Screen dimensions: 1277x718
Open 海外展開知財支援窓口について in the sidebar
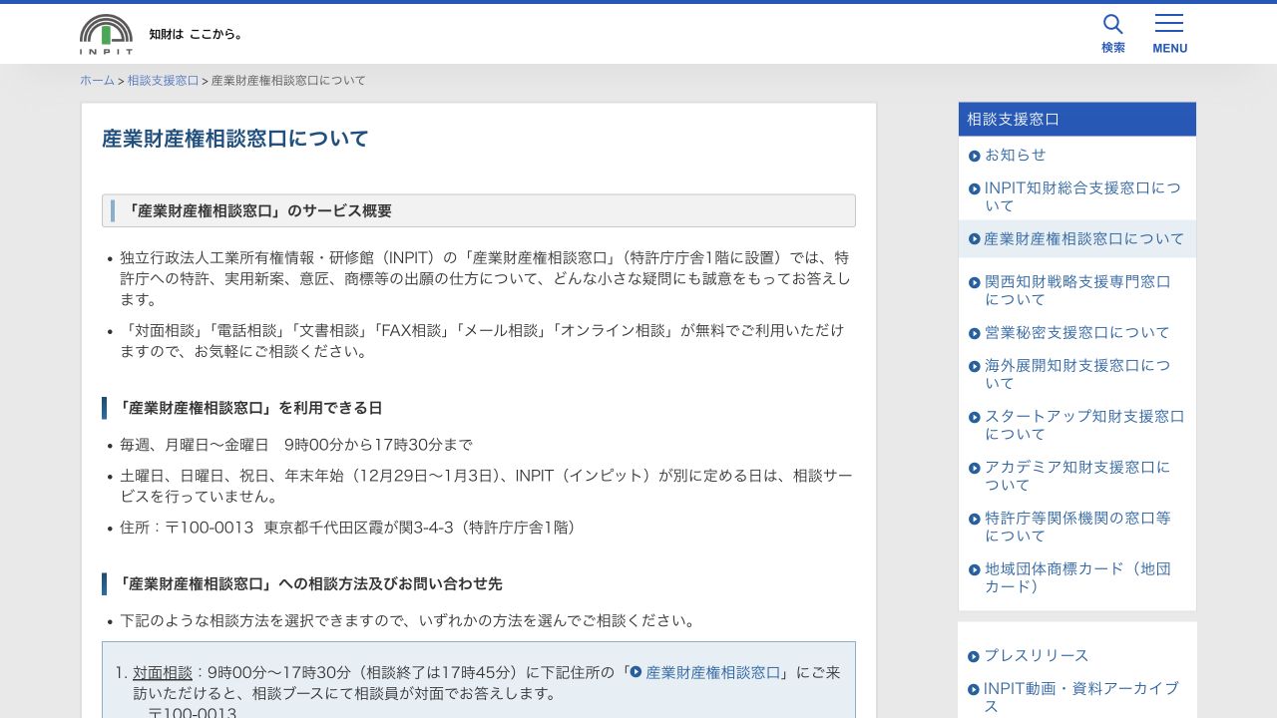coord(1077,374)
